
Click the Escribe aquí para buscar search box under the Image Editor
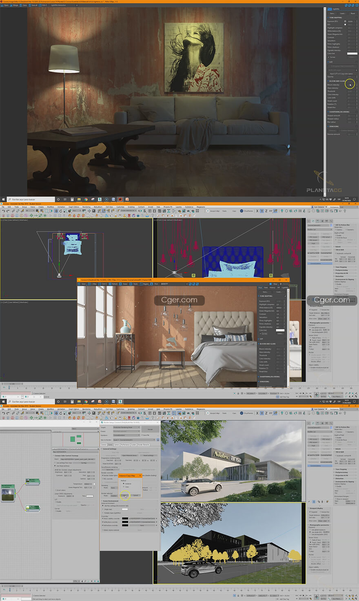tap(31, 199)
